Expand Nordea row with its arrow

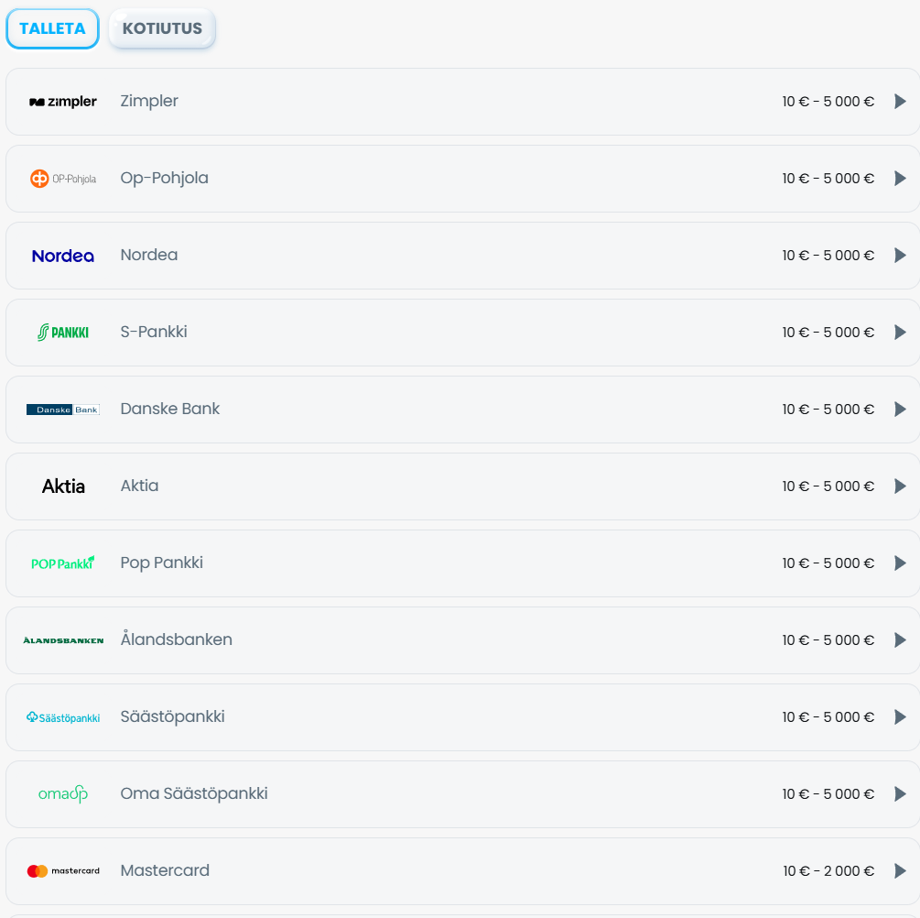[900, 256]
